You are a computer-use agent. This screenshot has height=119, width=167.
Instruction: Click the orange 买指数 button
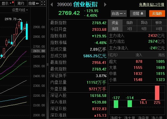click(x=157, y=13)
